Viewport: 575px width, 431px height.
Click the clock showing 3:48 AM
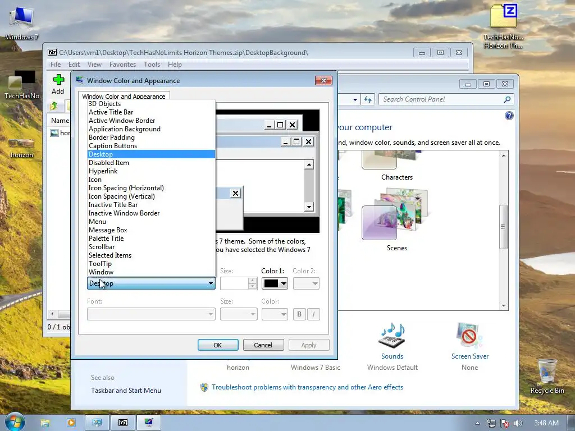click(x=546, y=423)
